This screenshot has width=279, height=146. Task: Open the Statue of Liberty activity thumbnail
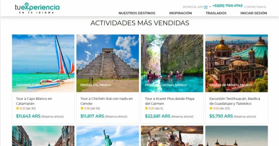(x=108, y=136)
